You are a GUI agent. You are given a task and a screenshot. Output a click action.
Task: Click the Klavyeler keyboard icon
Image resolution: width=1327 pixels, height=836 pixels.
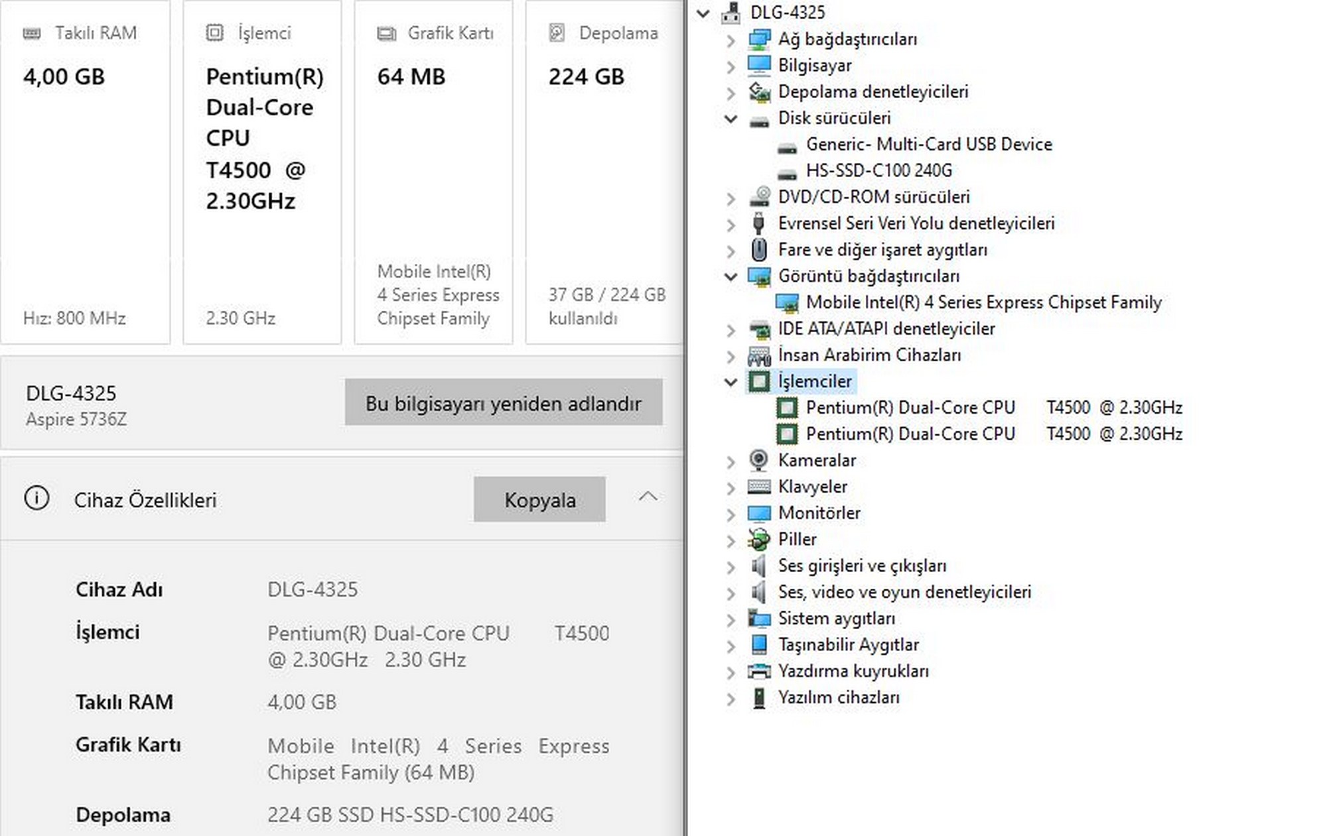click(758, 487)
